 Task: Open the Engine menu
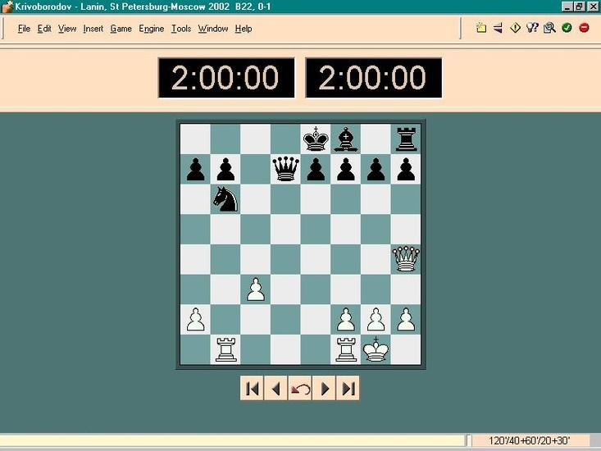(x=151, y=29)
